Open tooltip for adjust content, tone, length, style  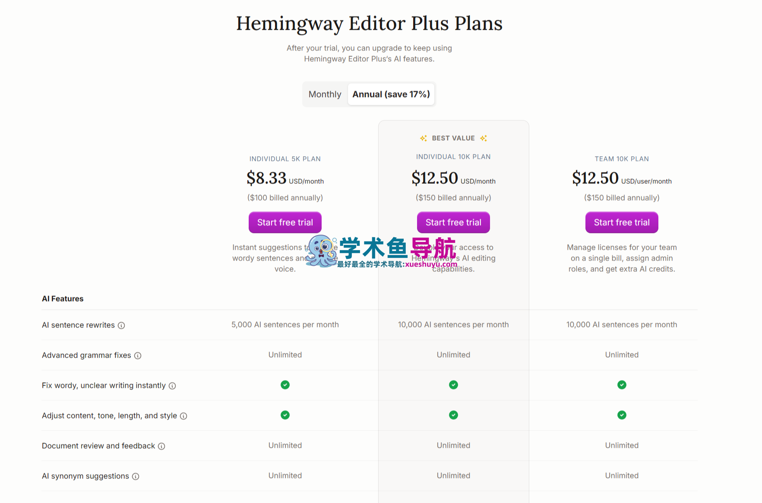click(x=183, y=416)
